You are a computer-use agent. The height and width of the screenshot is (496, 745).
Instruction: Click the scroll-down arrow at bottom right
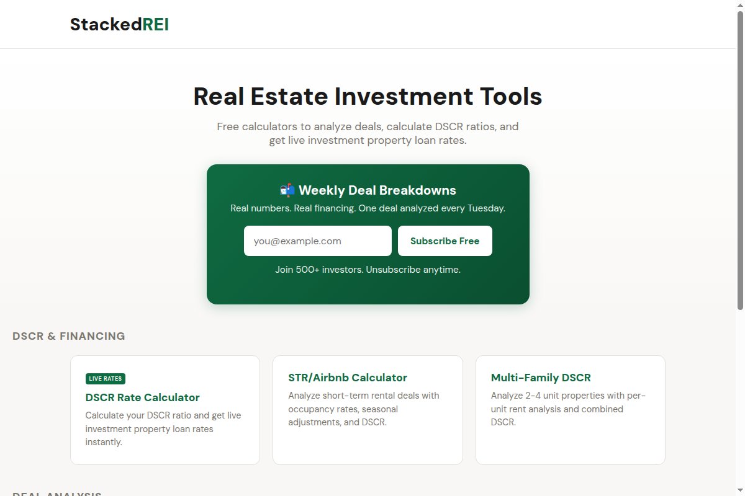740,490
